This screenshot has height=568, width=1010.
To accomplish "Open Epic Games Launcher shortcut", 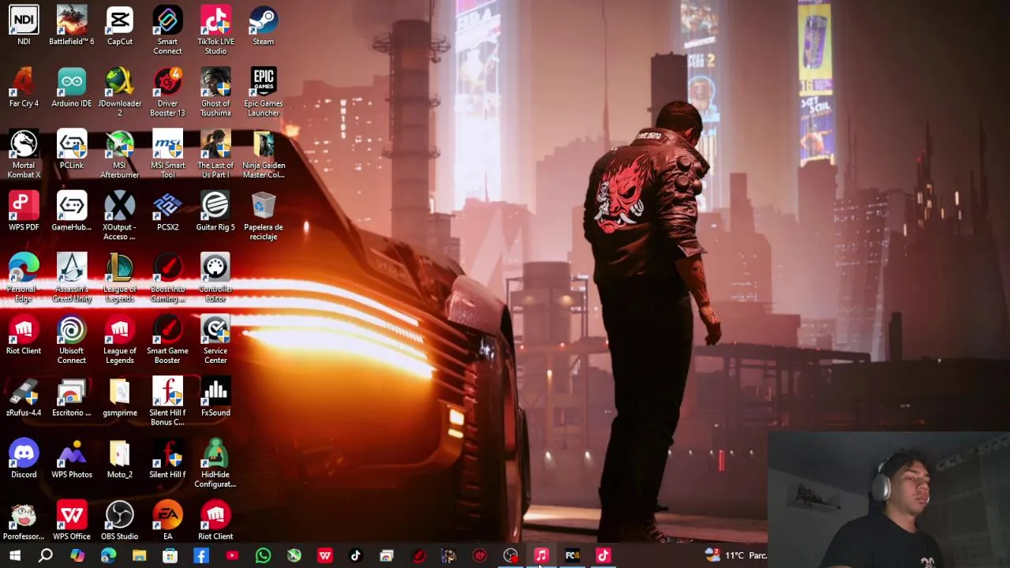I will pos(264,92).
